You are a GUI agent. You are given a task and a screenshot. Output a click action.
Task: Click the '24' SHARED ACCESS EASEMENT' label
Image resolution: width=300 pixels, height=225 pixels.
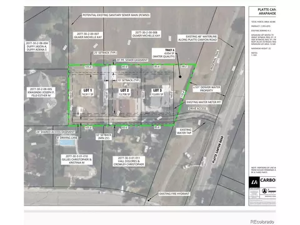pos(55,132)
